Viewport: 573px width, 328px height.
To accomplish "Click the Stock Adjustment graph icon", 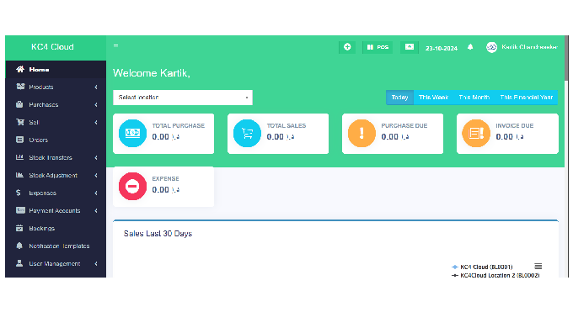I will tap(19, 175).
